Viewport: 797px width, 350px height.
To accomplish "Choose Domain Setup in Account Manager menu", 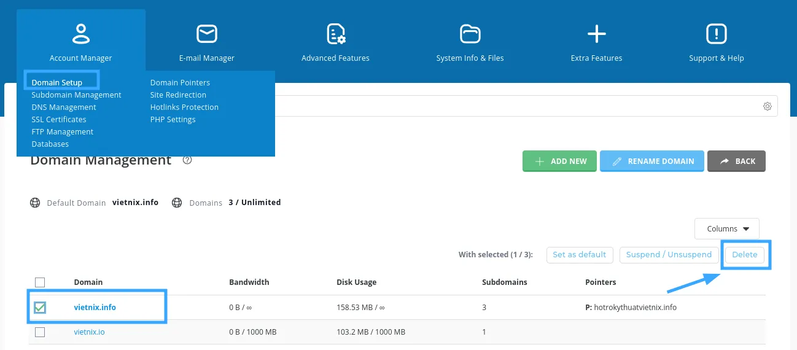I will 57,82.
